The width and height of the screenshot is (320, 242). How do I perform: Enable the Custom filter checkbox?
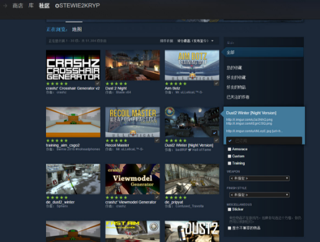coord(229,156)
